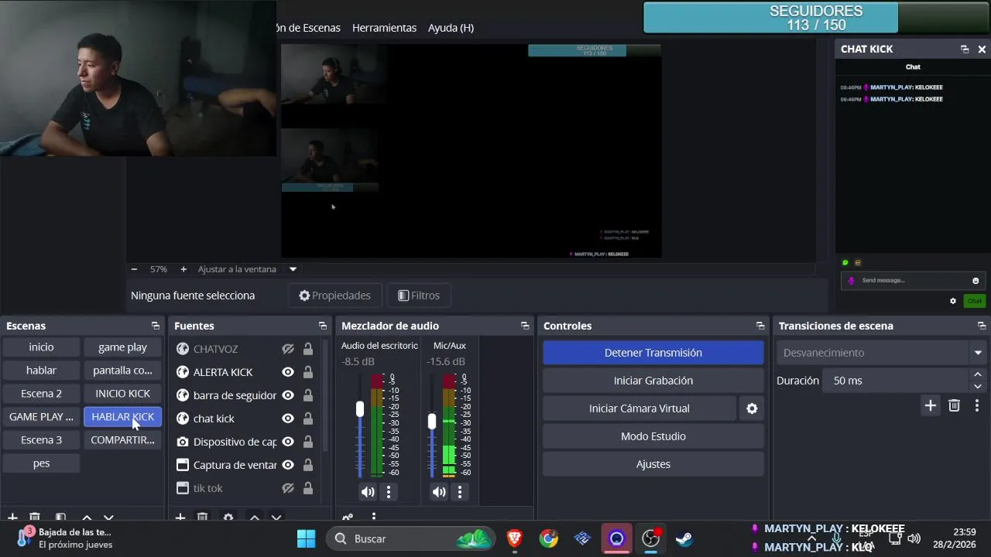Adjust the Mic/Aux volume fader
The width and height of the screenshot is (991, 557).
[431, 422]
